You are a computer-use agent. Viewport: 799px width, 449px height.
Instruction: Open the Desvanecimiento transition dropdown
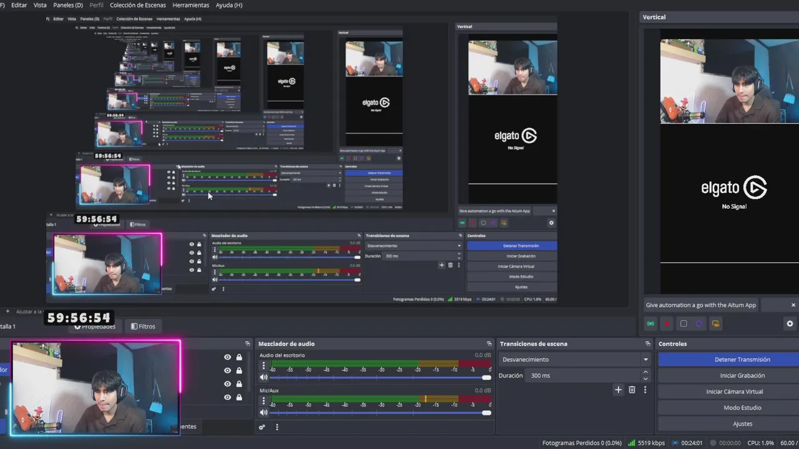(575, 359)
